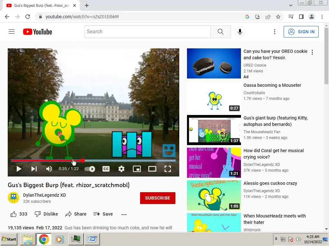
Task: Focus the YouTube Search field
Action: pos(148,32)
